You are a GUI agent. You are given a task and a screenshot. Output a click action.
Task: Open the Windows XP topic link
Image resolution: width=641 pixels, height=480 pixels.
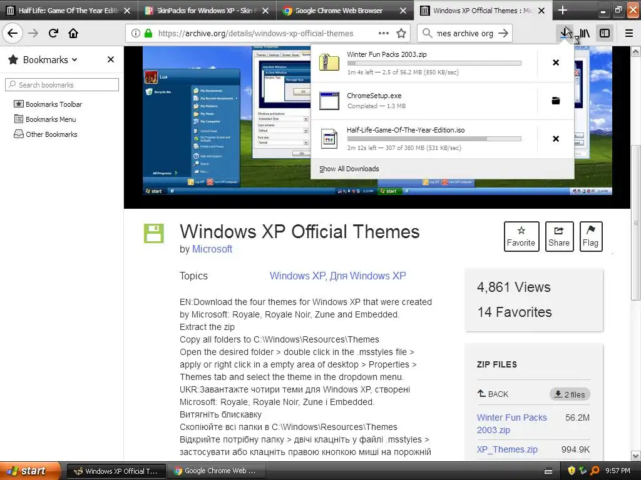click(x=298, y=276)
